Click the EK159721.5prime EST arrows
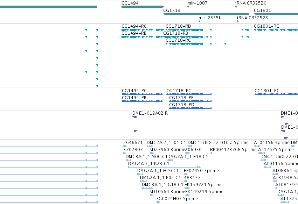 tap(187, 188)
